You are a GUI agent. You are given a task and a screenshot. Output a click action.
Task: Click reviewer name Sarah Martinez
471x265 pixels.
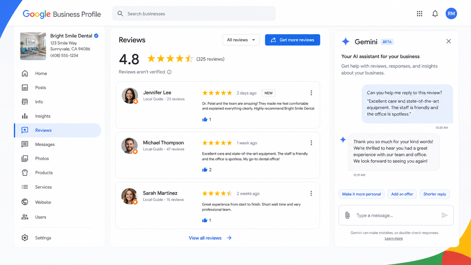tap(160, 193)
